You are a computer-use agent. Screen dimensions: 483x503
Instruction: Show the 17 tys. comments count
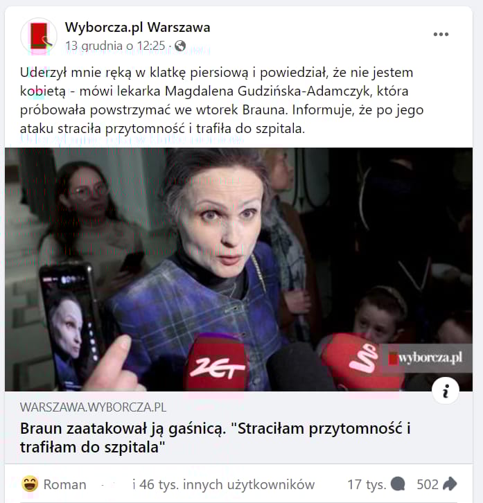click(367, 484)
